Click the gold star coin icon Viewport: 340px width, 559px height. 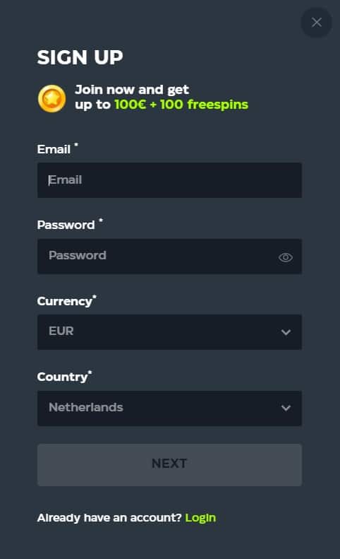pos(52,98)
